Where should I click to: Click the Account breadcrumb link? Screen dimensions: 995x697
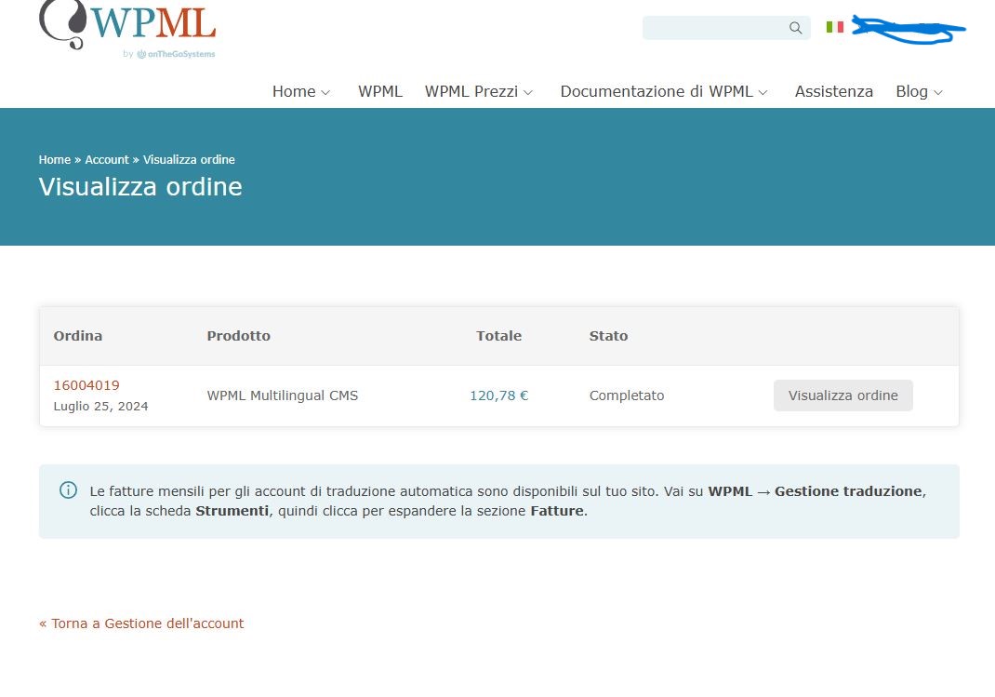tap(107, 159)
